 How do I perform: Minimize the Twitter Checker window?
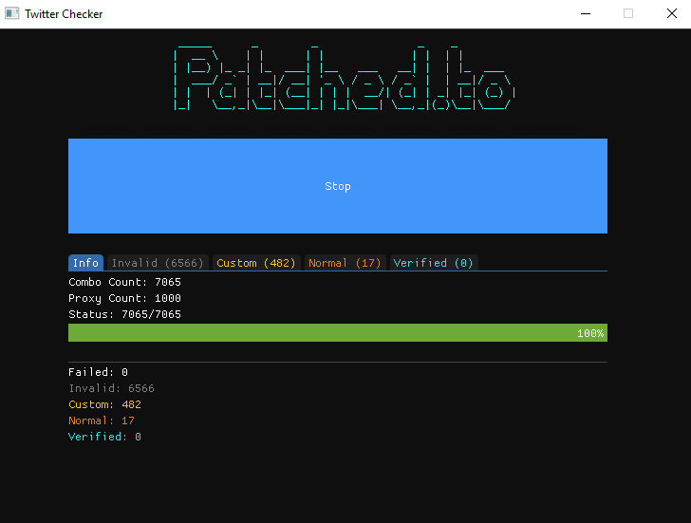click(x=586, y=13)
